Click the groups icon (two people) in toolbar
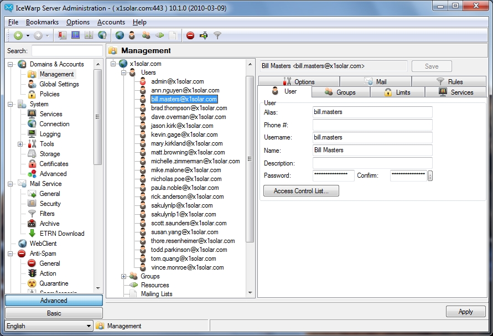This screenshot has height=336, width=493. pyautogui.click(x=147, y=35)
